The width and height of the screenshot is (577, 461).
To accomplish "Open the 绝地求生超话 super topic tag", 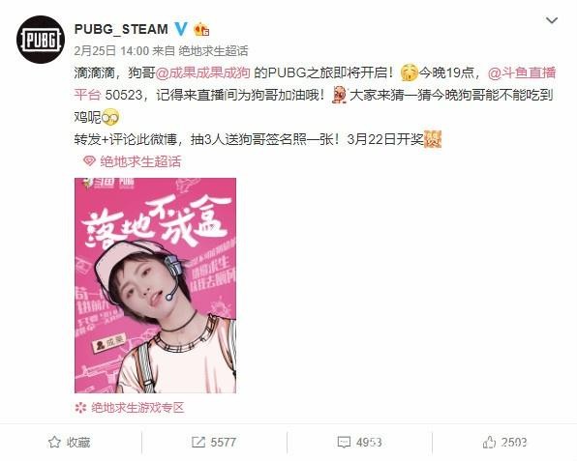I will [x=140, y=161].
